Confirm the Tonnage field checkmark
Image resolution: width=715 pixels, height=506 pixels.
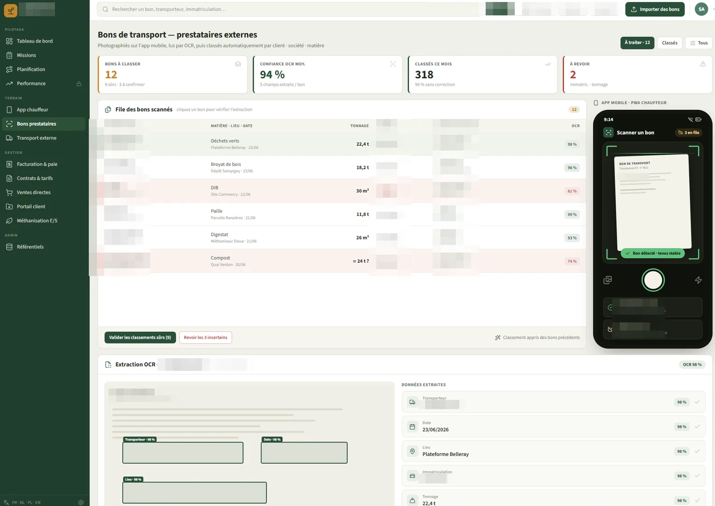coord(697,500)
